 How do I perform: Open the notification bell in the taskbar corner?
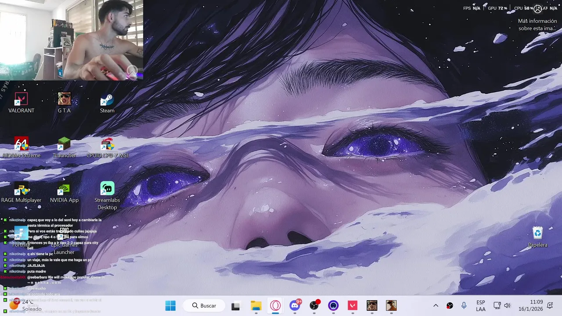tap(550, 305)
